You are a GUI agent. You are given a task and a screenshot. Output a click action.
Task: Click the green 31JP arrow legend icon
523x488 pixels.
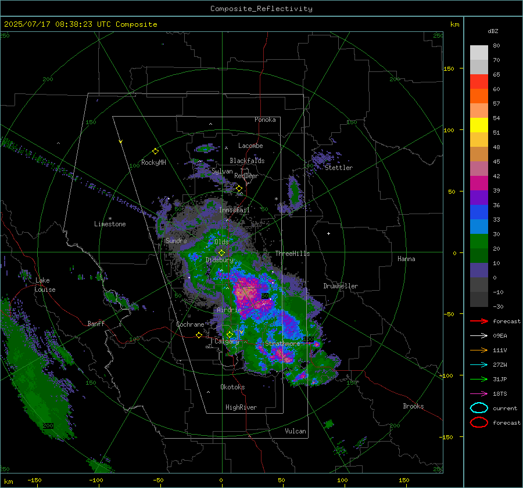click(x=479, y=379)
